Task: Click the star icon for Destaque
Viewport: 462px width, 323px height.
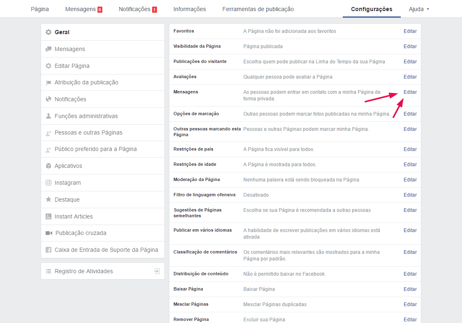Action: click(49, 200)
